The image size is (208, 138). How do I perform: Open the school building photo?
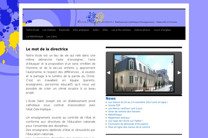coord(144,73)
